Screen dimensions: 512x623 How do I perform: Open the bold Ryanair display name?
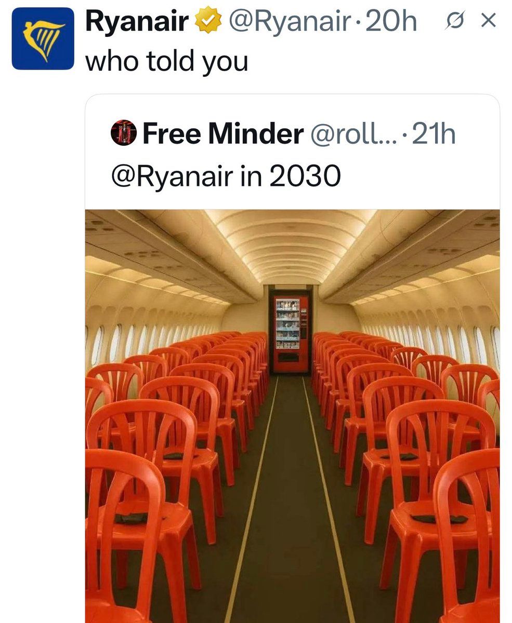(x=136, y=22)
